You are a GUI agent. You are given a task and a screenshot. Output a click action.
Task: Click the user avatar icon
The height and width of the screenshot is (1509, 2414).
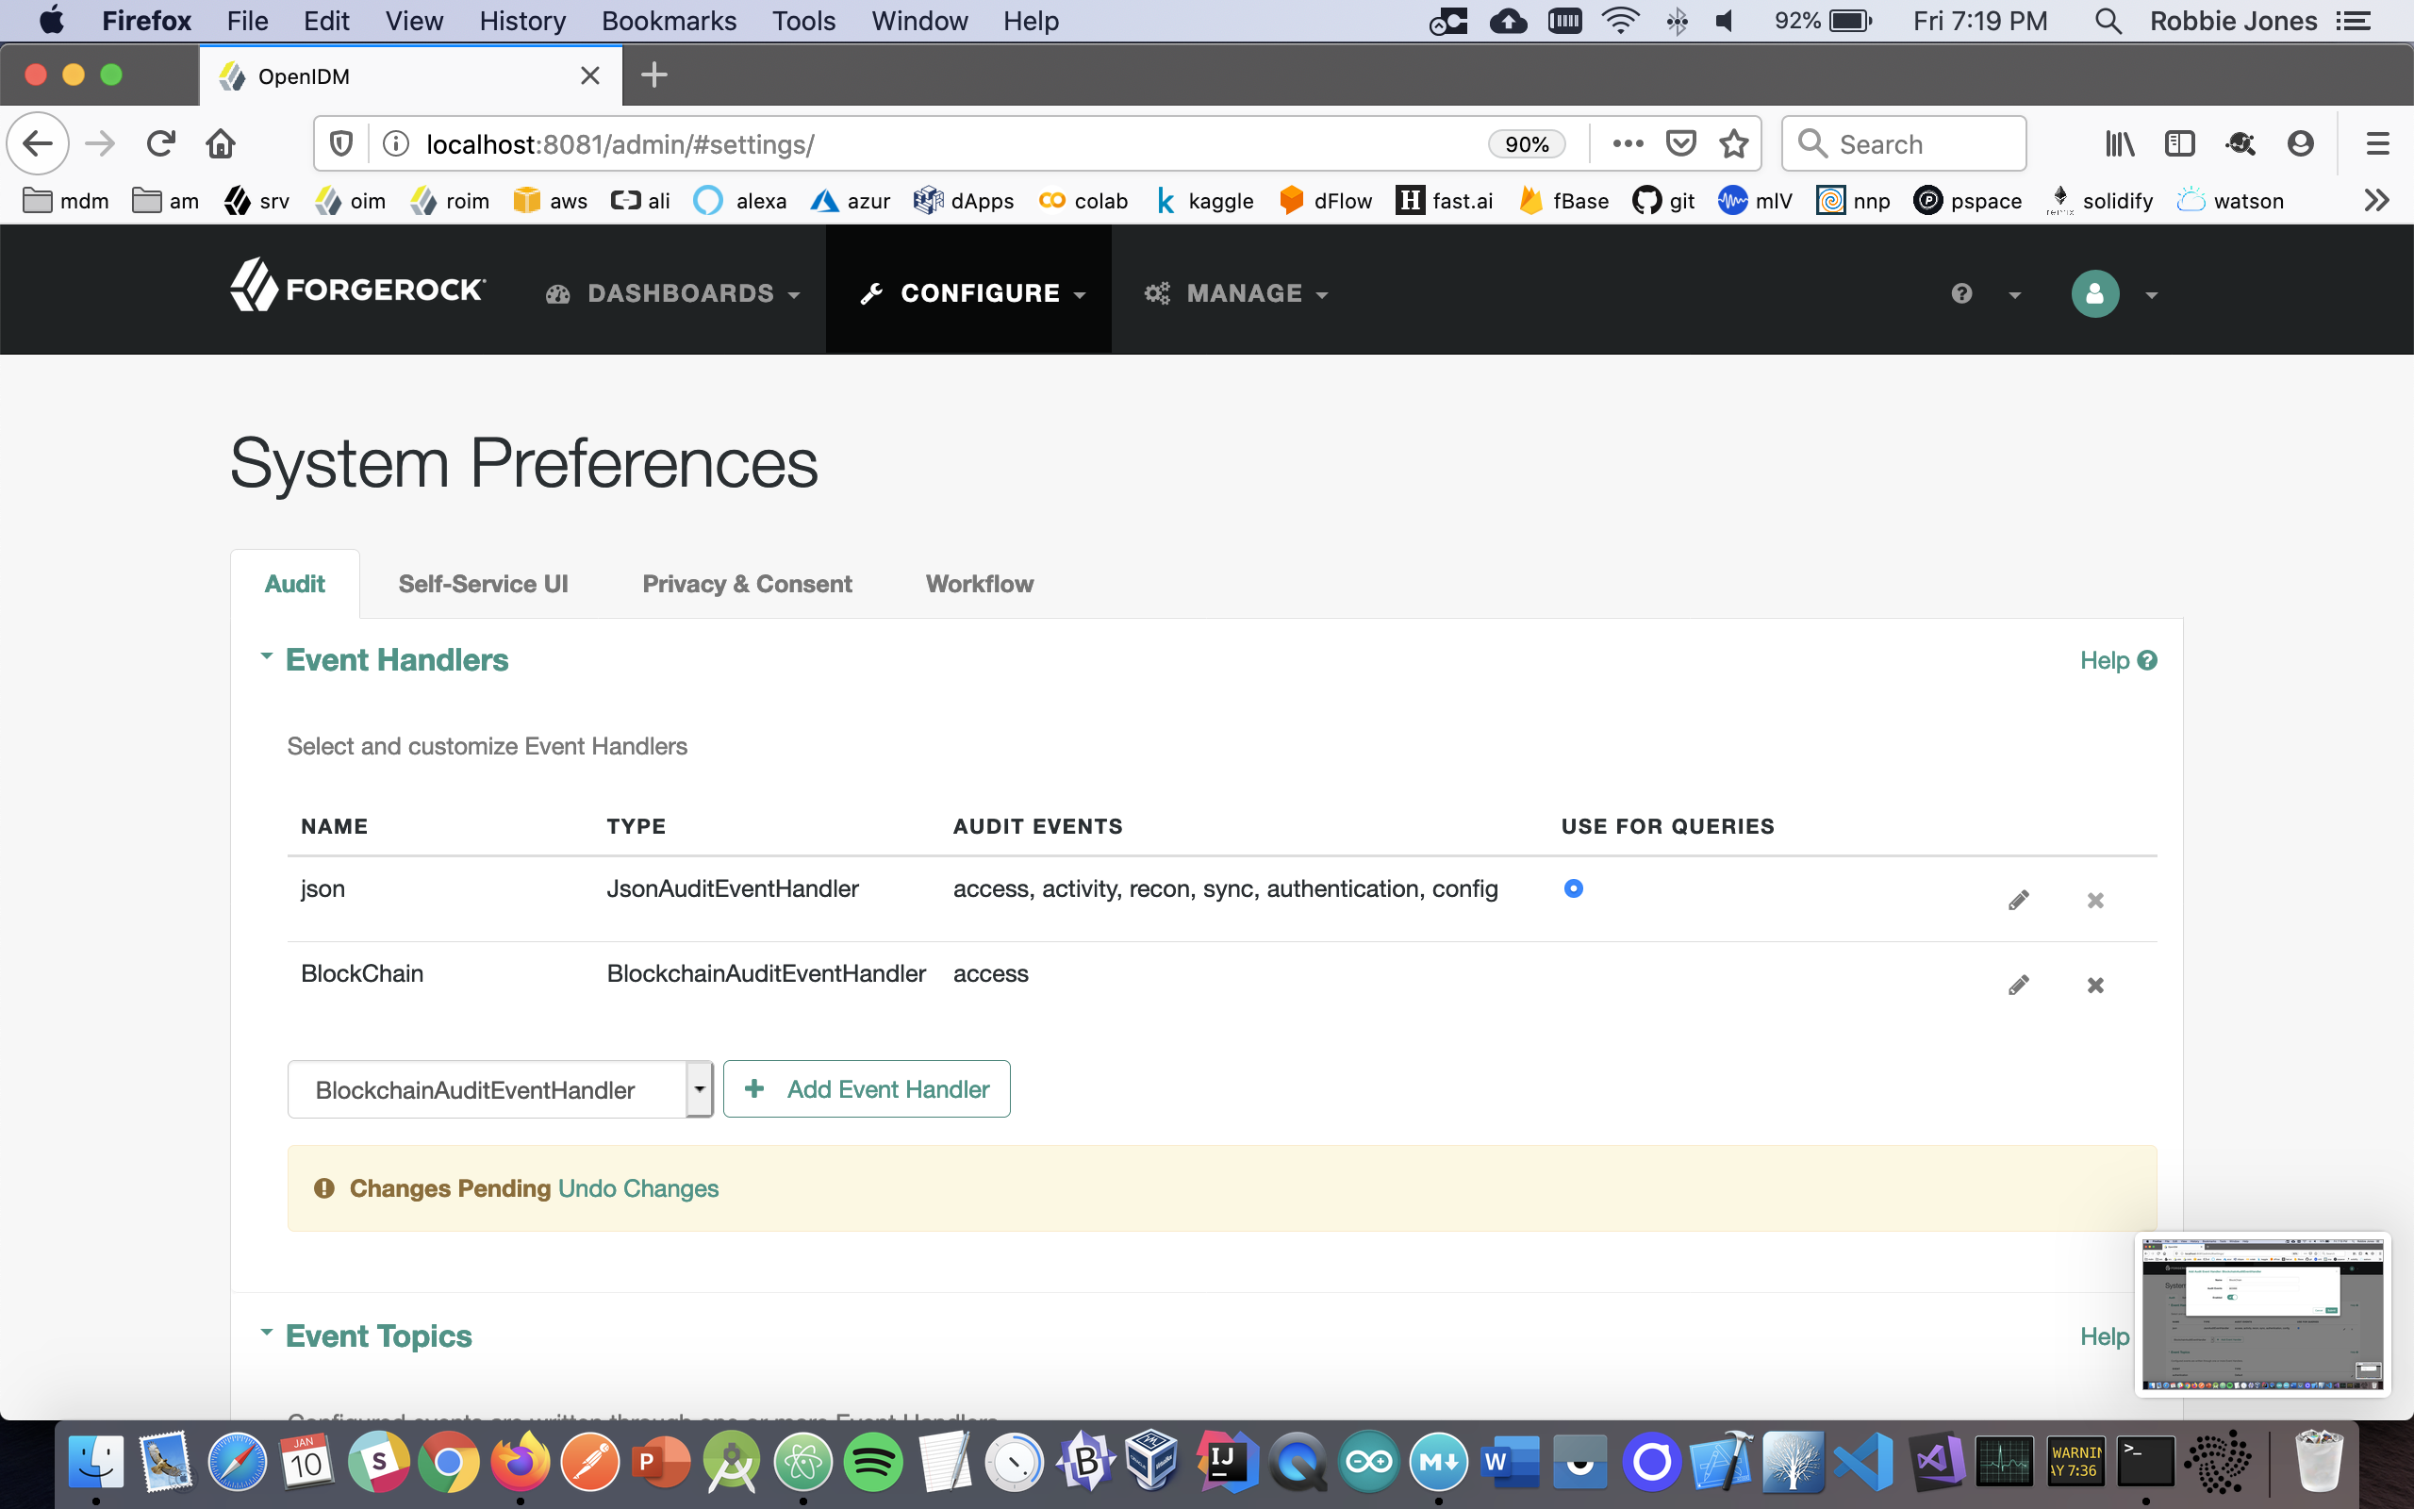coord(2093,293)
